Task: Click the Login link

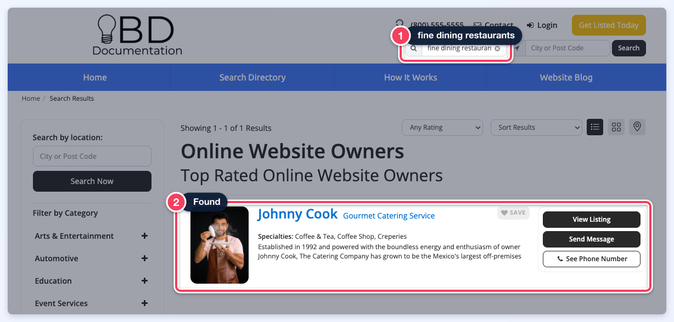Action: (542, 25)
